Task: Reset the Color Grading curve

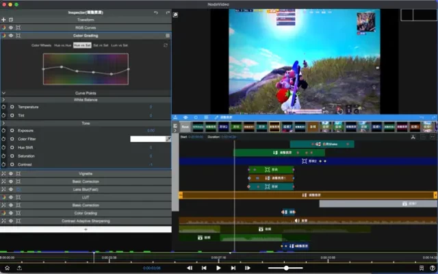Action: (x=166, y=45)
